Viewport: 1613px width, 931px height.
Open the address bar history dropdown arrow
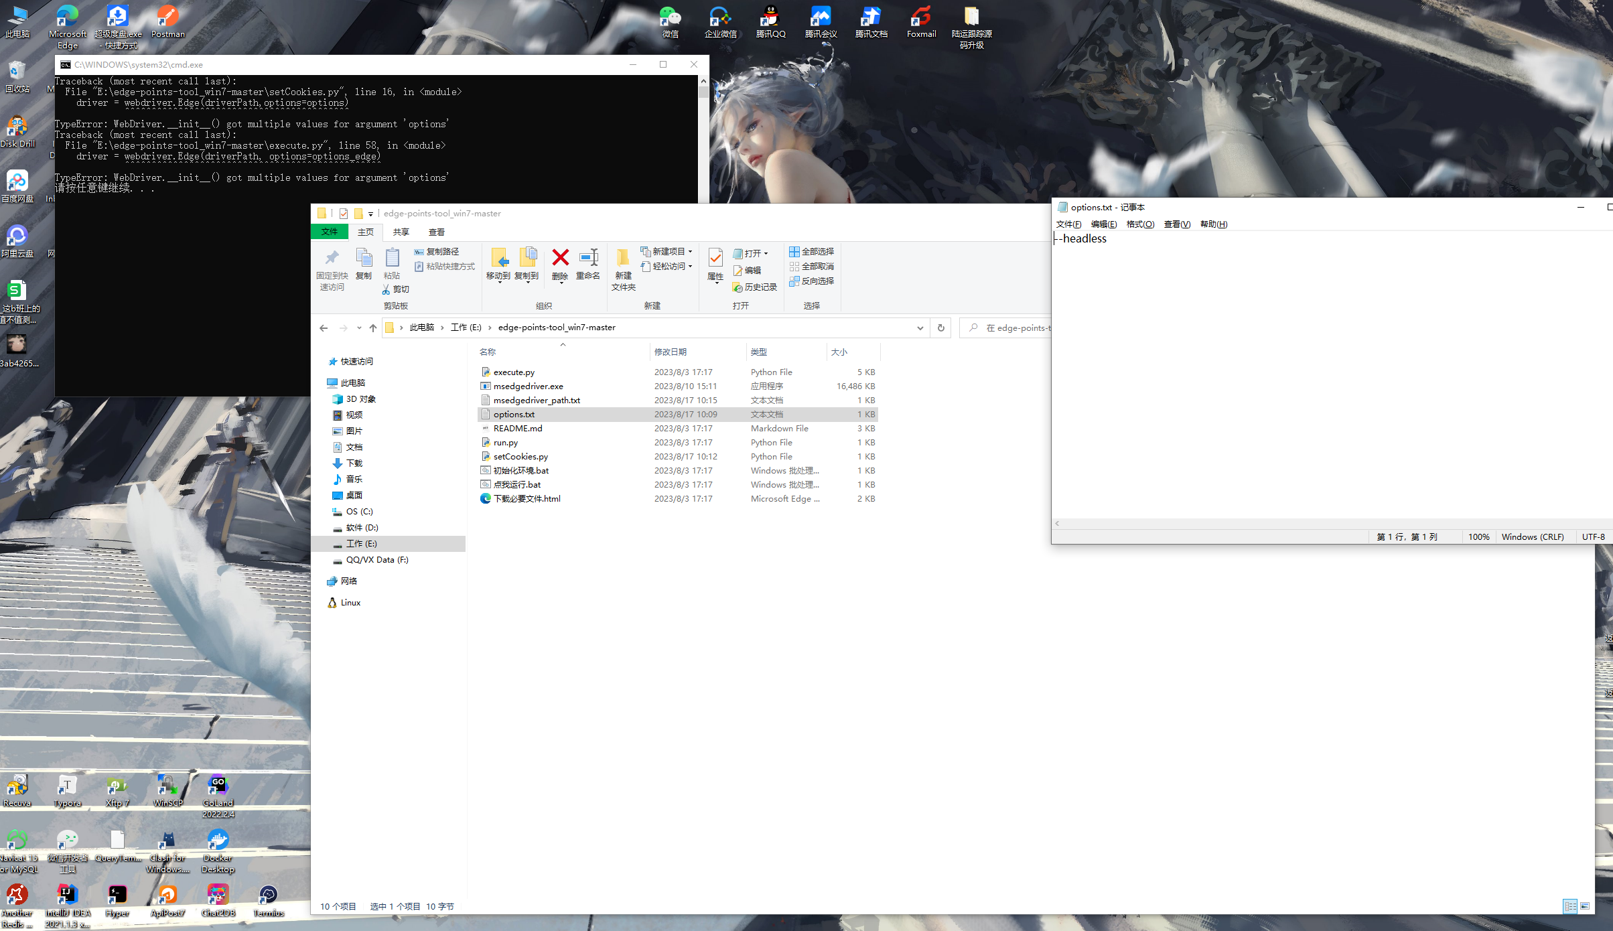[920, 328]
